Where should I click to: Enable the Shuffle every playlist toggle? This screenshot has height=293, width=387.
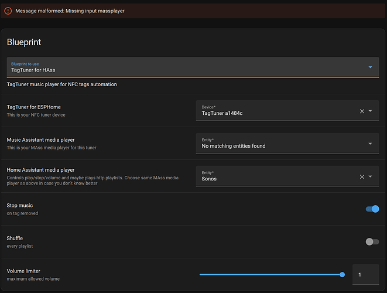372,241
